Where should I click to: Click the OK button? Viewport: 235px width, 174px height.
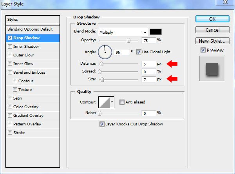[x=212, y=19]
